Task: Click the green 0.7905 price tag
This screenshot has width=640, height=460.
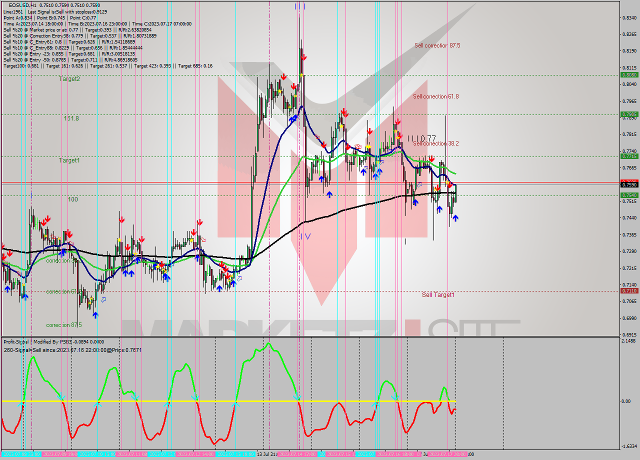Action: click(629, 114)
